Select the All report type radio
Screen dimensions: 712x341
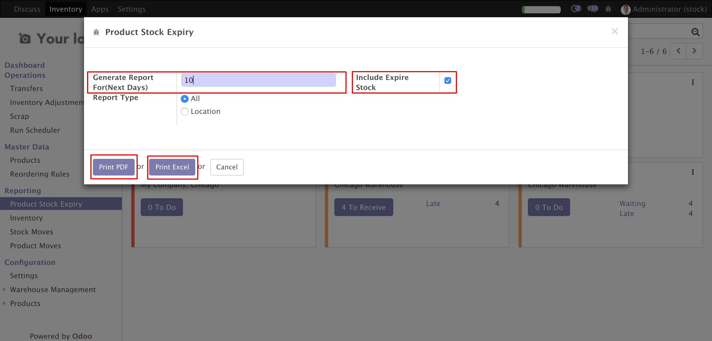185,99
